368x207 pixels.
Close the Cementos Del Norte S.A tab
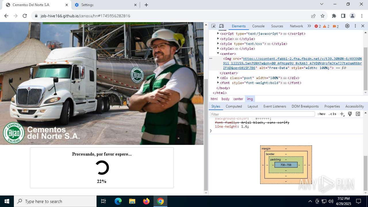[x=67, y=5]
